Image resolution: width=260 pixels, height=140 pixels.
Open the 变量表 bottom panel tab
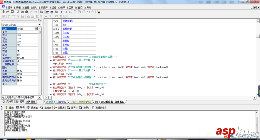pyautogui.click(x=59, y=108)
